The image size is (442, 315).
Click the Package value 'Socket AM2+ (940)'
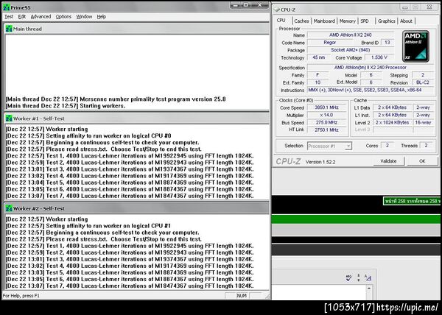pos(351,50)
